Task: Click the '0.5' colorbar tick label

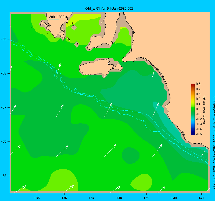Action: pos(198,84)
